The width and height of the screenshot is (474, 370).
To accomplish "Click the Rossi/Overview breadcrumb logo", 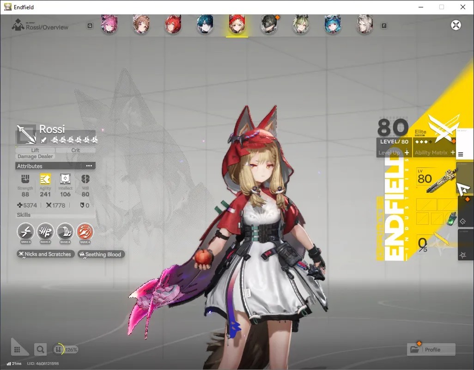I will [x=18, y=25].
